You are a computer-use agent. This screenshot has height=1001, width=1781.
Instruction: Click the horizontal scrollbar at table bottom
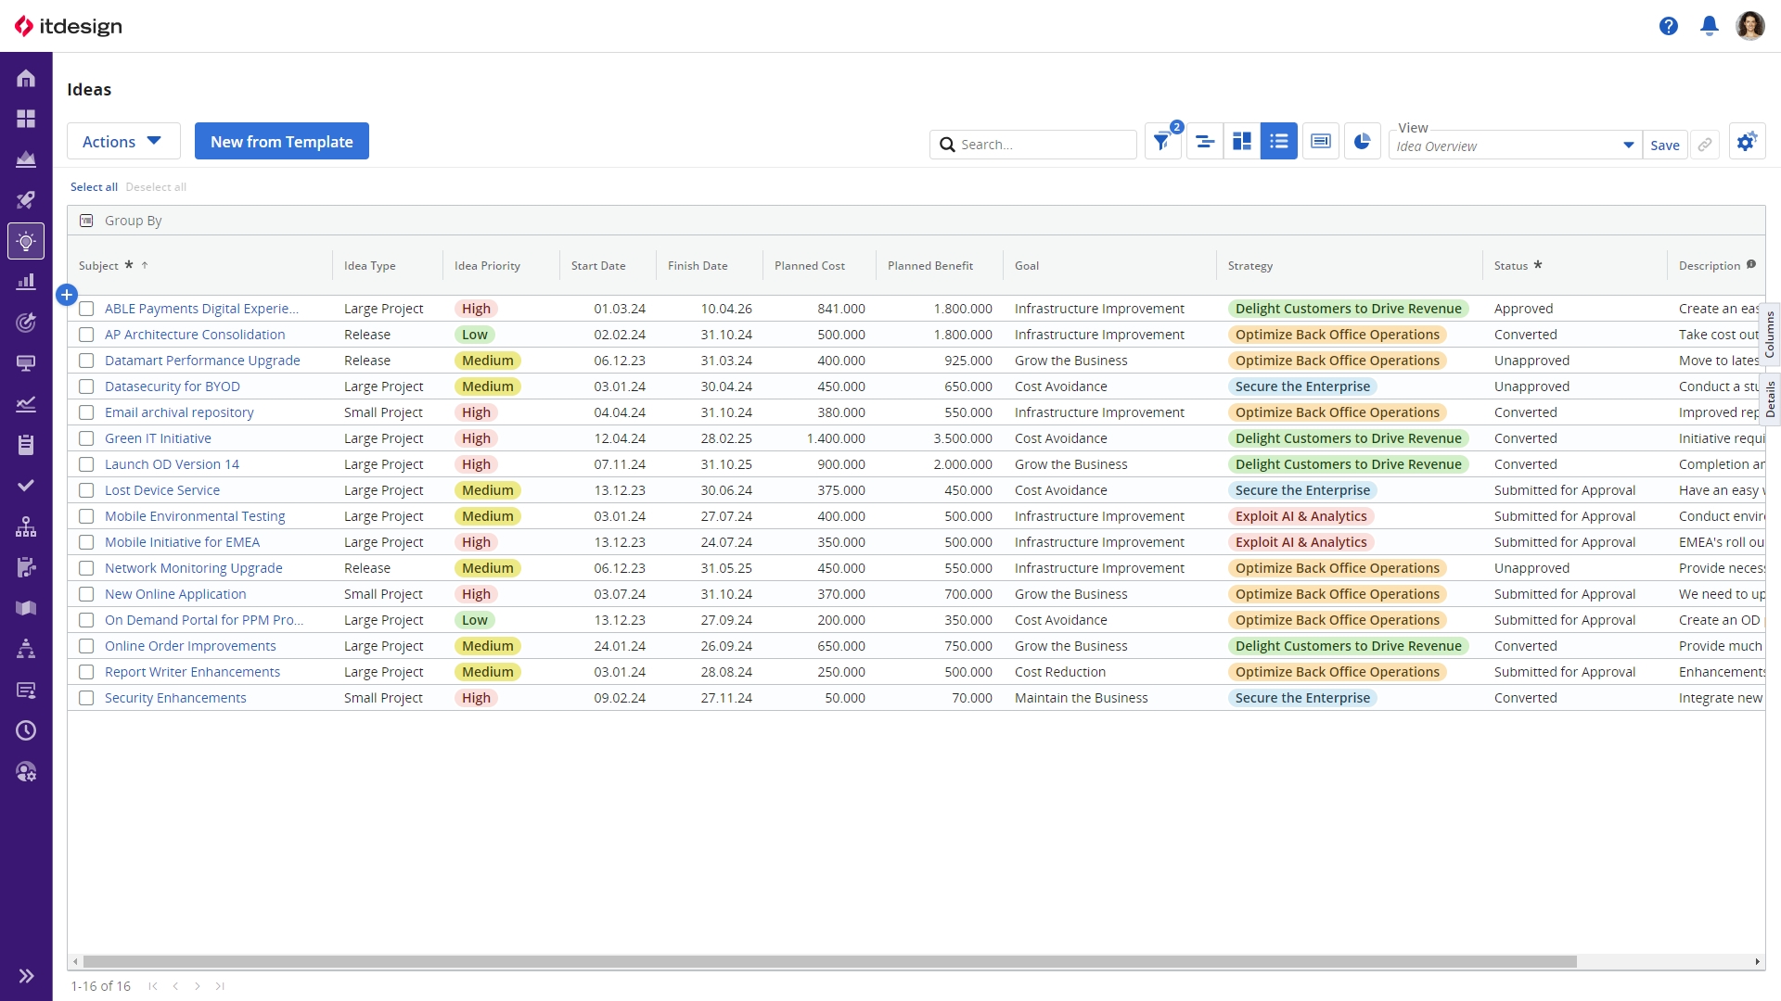829,961
